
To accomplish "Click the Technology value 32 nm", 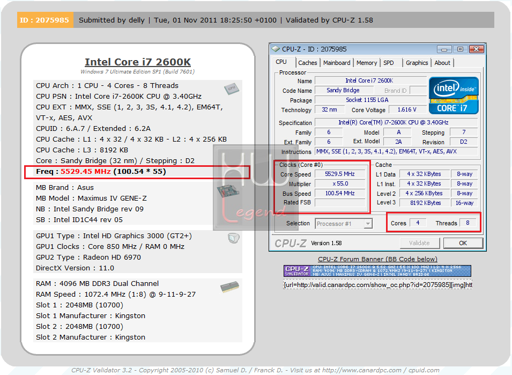I will 330,110.
